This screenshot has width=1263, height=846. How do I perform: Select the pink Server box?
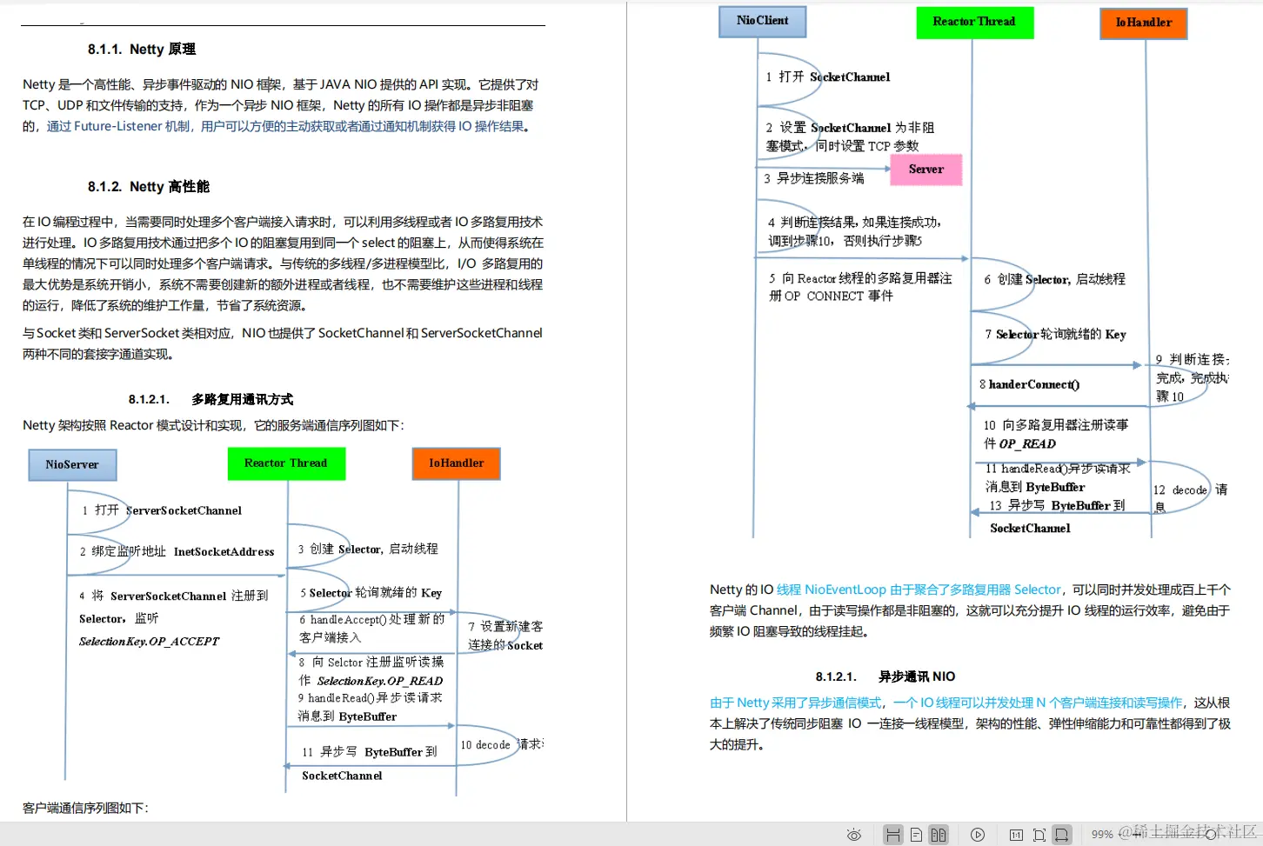[x=926, y=170]
